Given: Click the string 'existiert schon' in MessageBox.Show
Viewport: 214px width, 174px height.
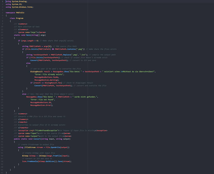Looking at the screenshot, I should pyautogui.click(x=111, y=72).
